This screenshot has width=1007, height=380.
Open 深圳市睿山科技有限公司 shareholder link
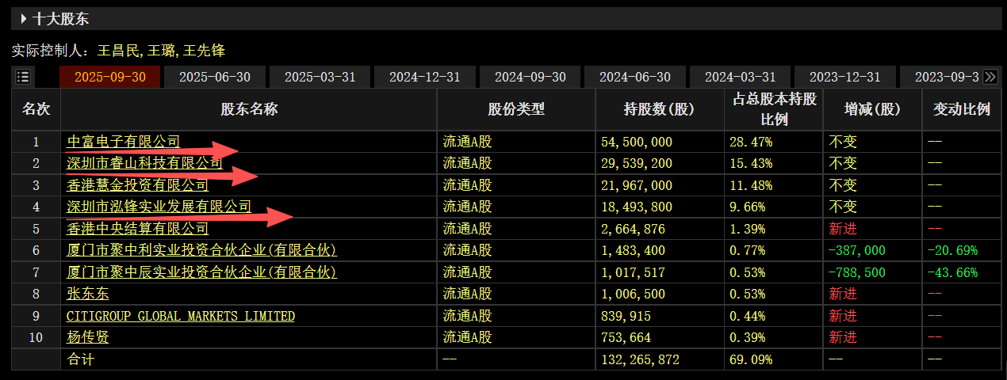(144, 163)
